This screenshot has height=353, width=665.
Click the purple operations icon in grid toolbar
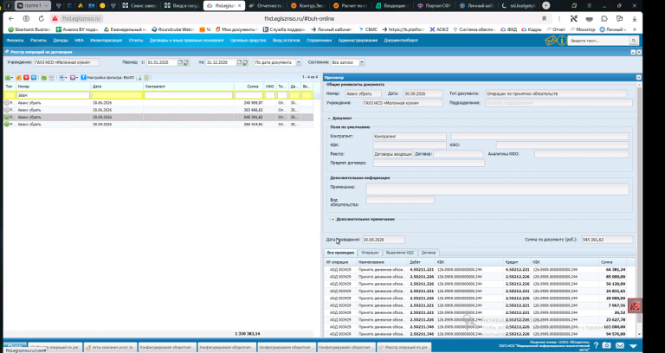tap(74, 78)
